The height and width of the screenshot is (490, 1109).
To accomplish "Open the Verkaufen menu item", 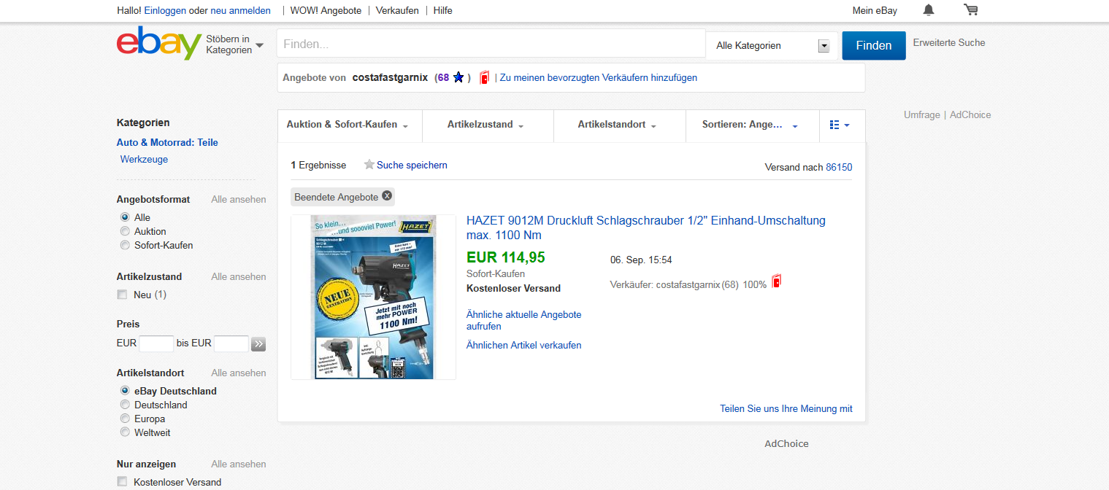I will point(396,10).
